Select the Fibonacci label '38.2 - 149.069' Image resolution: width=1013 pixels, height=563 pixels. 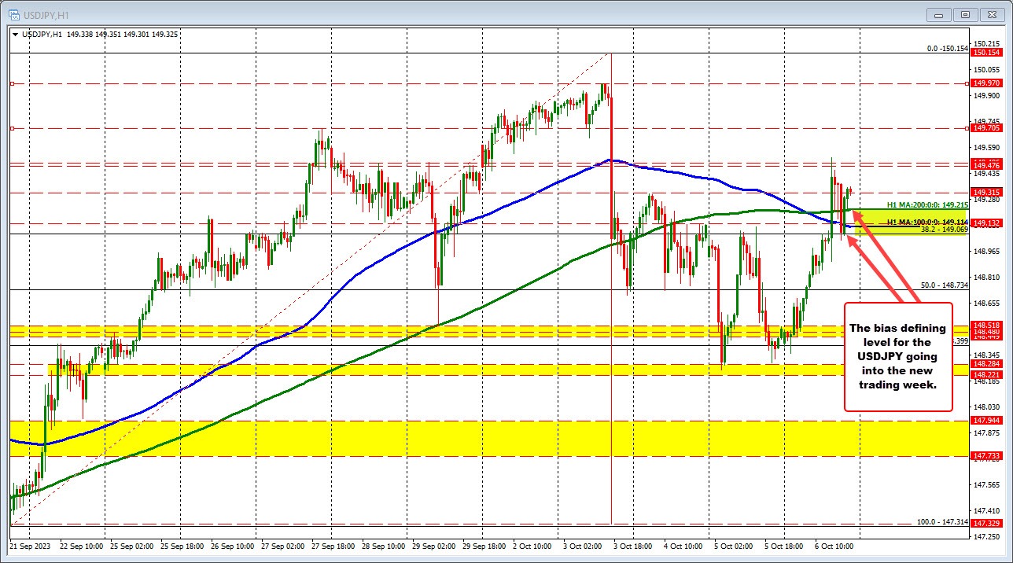944,230
